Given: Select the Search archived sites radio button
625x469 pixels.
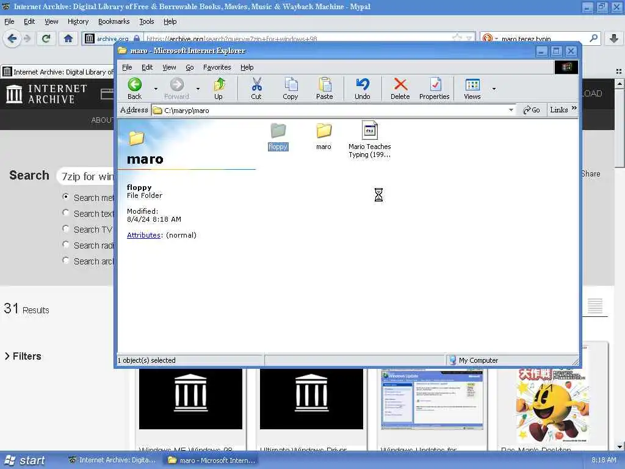Looking at the screenshot, I should coord(66,261).
